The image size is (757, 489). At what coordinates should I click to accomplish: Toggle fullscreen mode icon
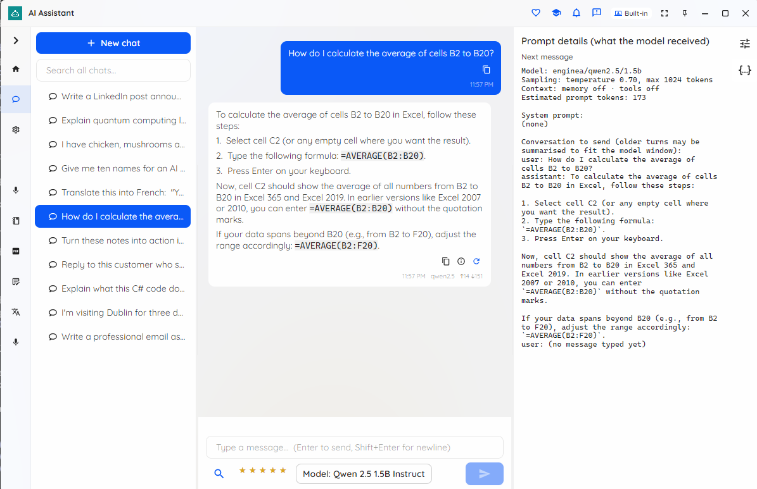(x=665, y=13)
